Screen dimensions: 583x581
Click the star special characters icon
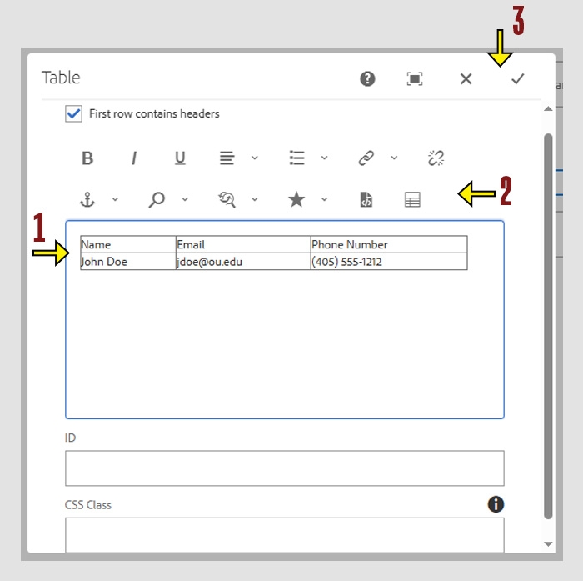pos(296,199)
